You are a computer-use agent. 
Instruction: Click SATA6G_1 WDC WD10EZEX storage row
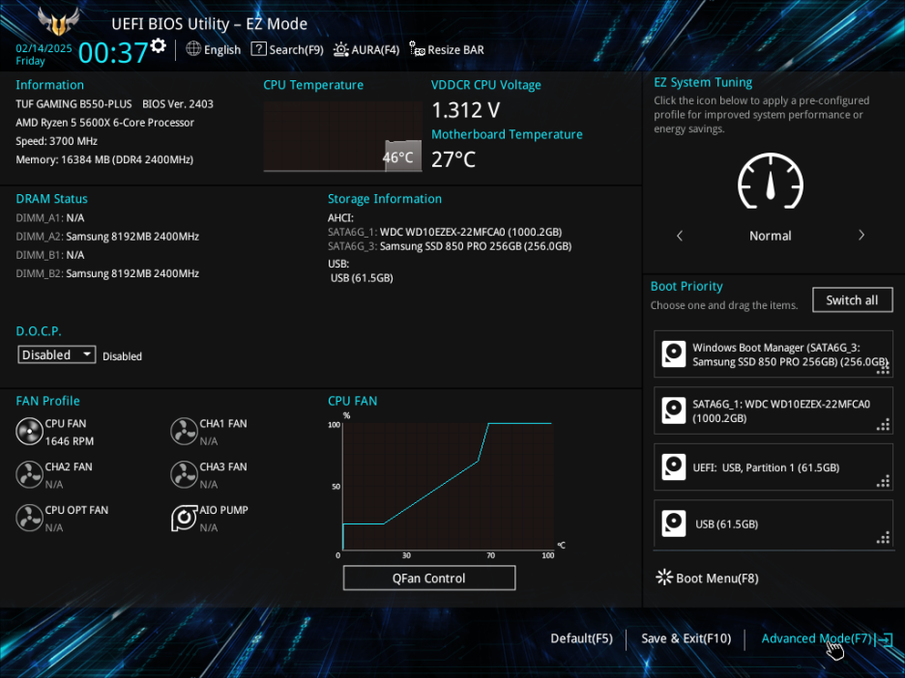(445, 232)
